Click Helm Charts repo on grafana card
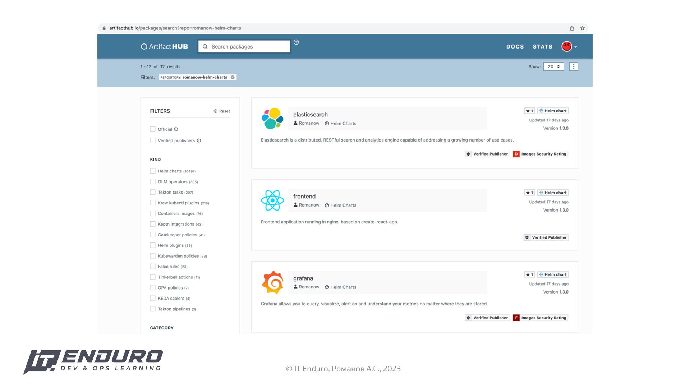 [340, 287]
